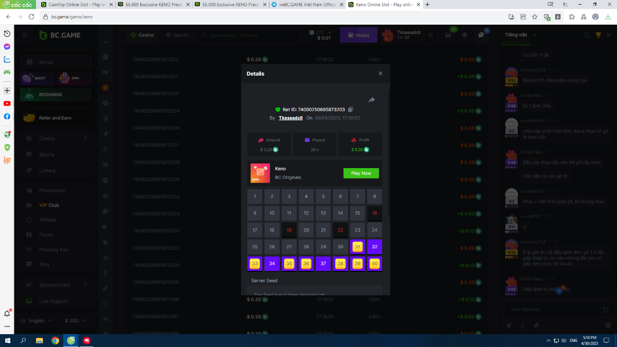The width and height of the screenshot is (617, 347).
Task: Open the Keno game thumbnail
Action: (260, 173)
